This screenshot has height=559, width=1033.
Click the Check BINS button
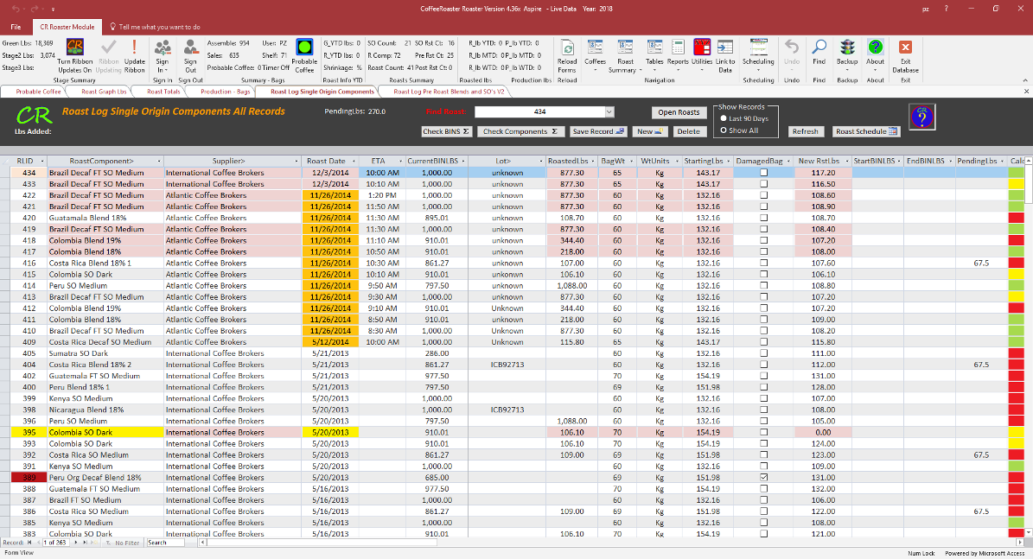[x=446, y=131]
